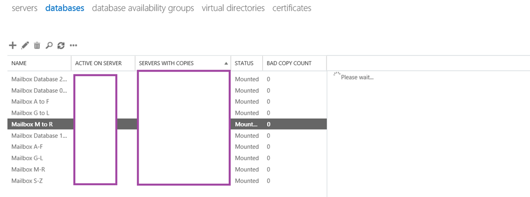This screenshot has height=197, width=530.
Task: Click the search magnifier icon
Action: tap(49, 46)
